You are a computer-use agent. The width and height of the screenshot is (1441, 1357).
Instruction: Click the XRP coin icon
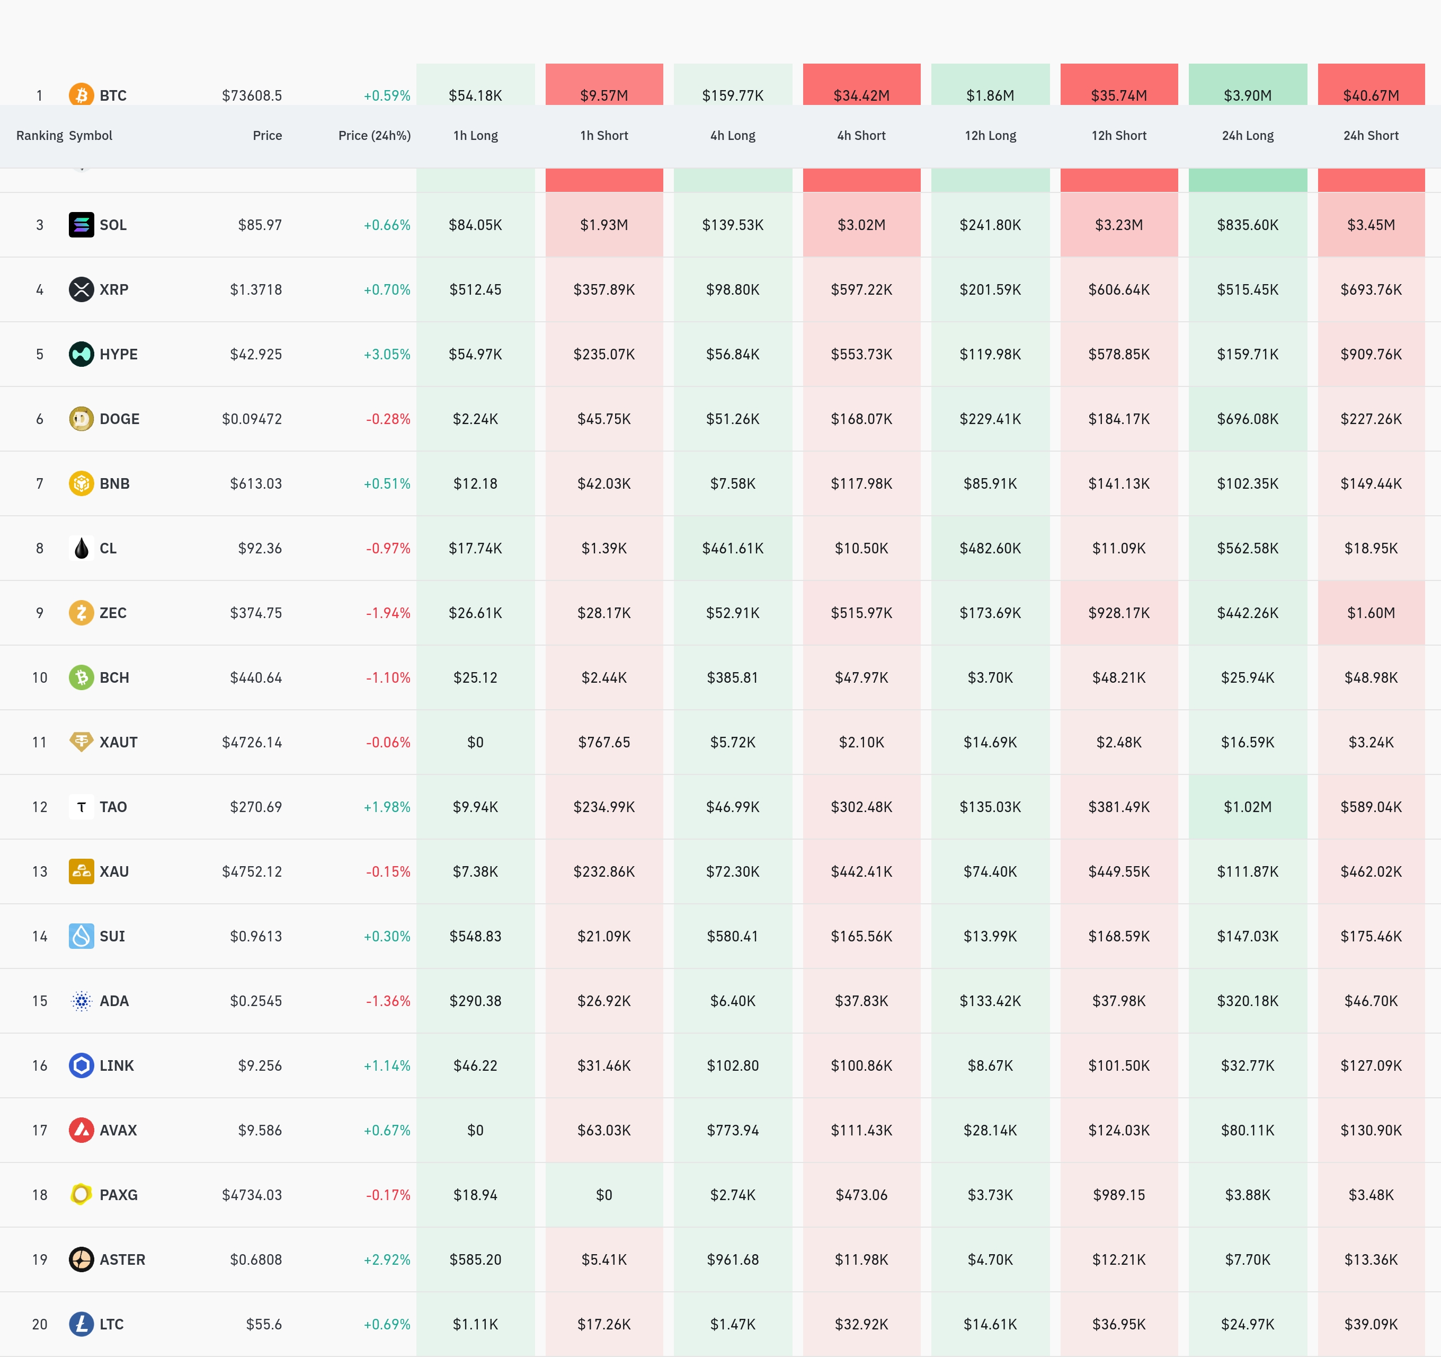click(x=81, y=289)
